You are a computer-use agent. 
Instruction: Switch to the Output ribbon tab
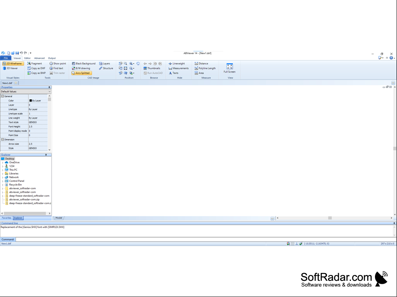(x=52, y=58)
